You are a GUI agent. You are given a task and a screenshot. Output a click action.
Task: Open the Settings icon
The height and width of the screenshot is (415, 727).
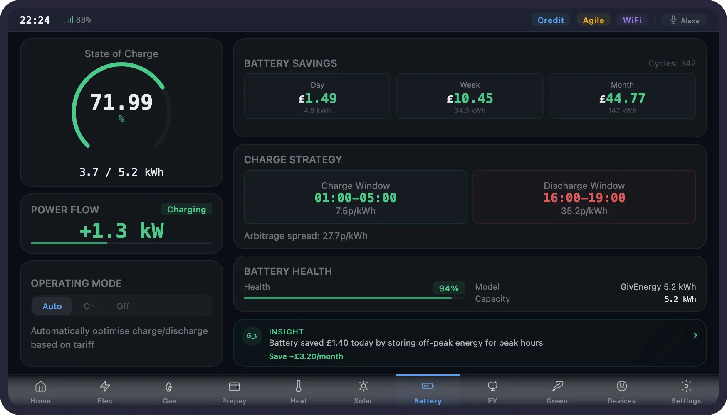(686, 391)
